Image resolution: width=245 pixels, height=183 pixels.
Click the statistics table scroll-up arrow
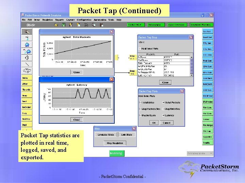point(192,57)
